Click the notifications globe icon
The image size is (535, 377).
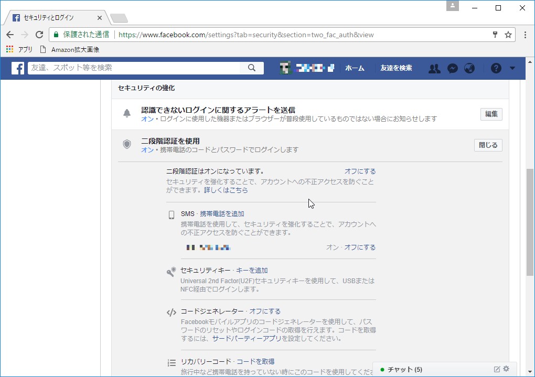(469, 68)
